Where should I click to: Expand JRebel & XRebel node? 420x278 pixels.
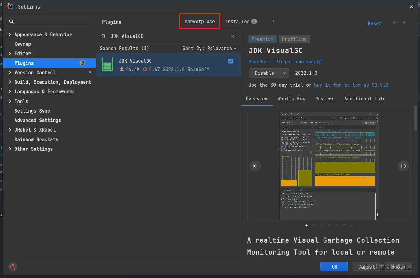point(10,130)
